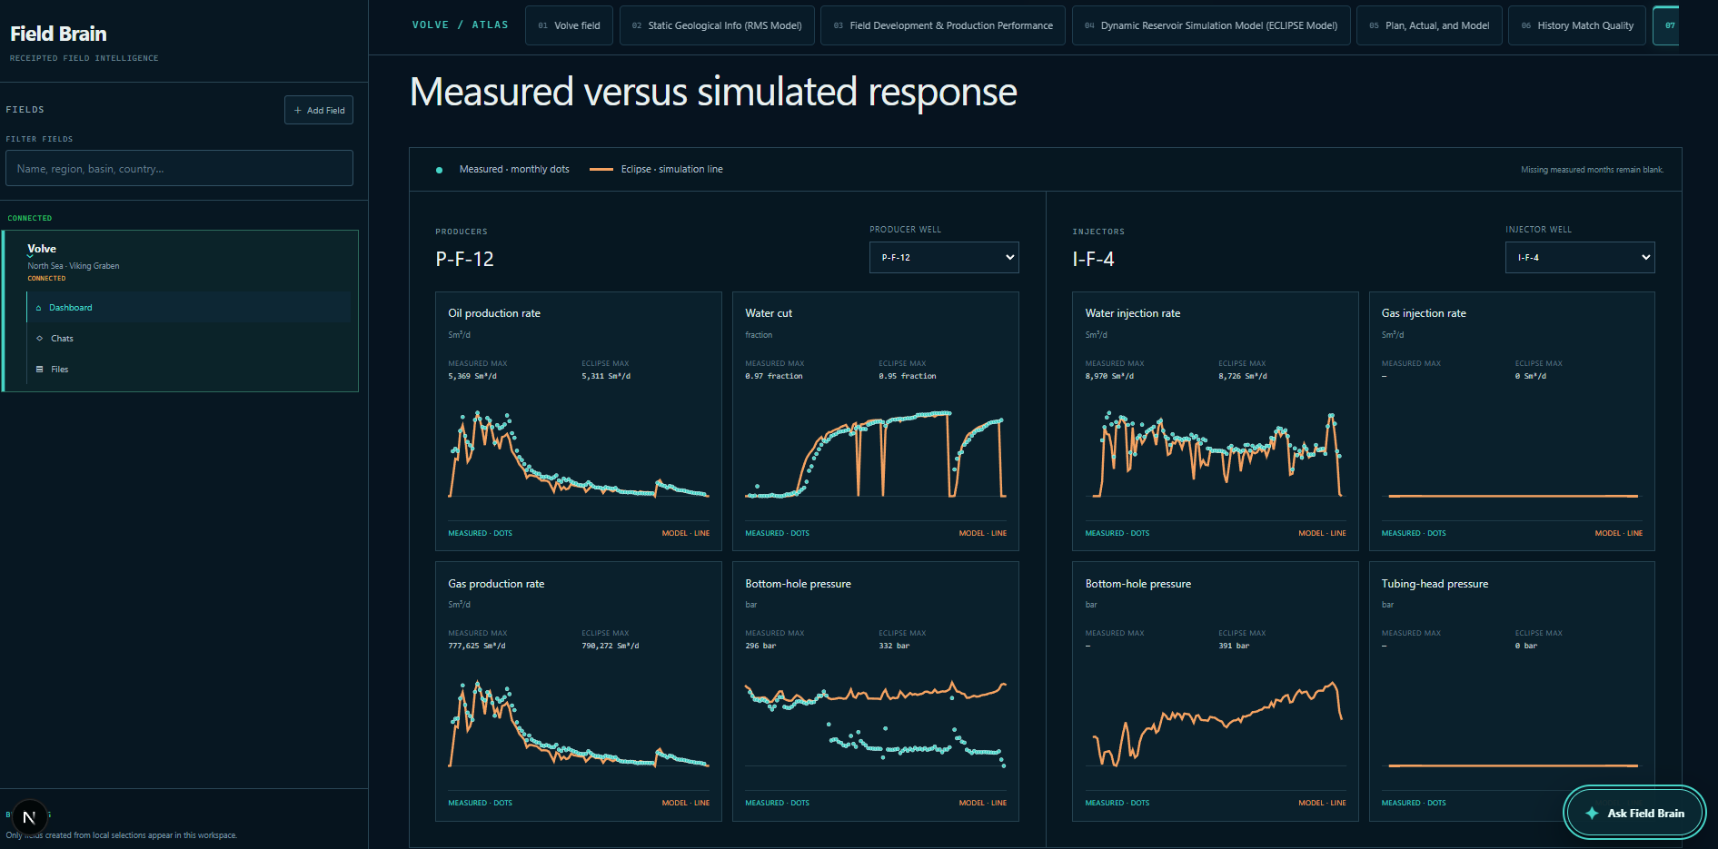Focus the filter fields search box
The height and width of the screenshot is (849, 1718).
point(179,169)
